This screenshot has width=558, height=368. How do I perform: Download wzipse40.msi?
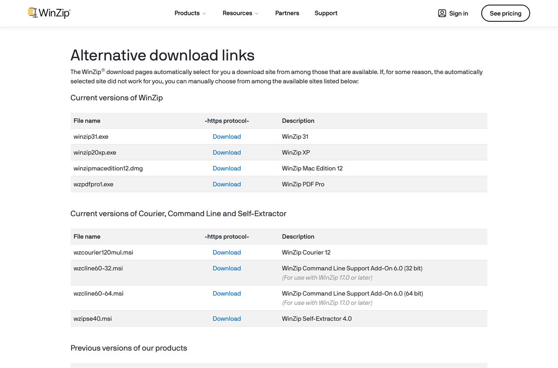pos(226,319)
